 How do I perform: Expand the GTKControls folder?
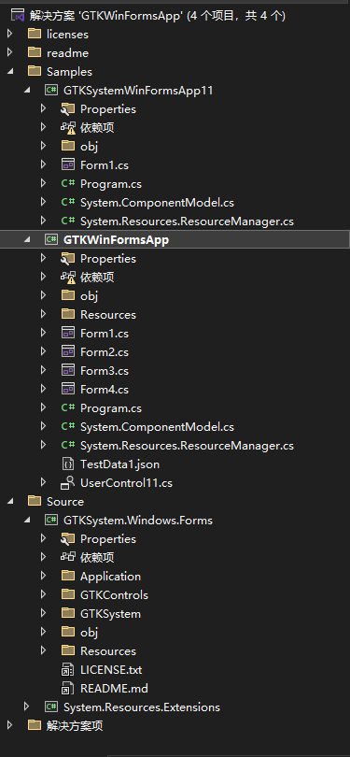(x=43, y=594)
